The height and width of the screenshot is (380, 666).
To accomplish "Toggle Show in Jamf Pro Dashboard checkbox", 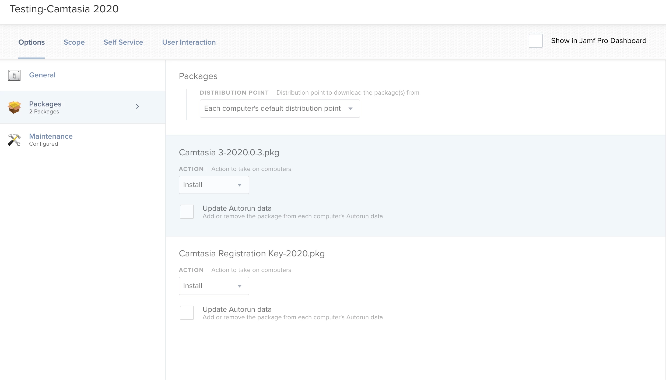I will [x=535, y=41].
